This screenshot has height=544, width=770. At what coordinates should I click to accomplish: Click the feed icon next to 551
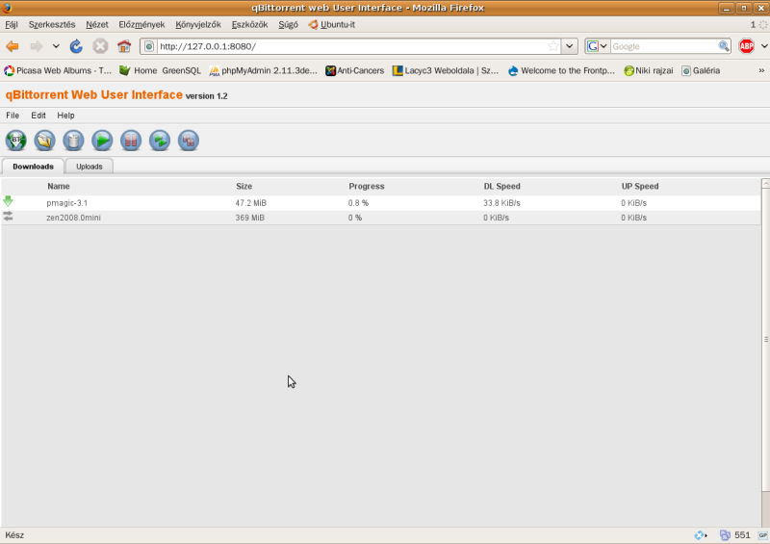point(725,535)
